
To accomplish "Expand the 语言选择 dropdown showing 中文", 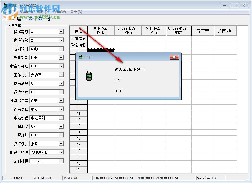I will (61, 109).
